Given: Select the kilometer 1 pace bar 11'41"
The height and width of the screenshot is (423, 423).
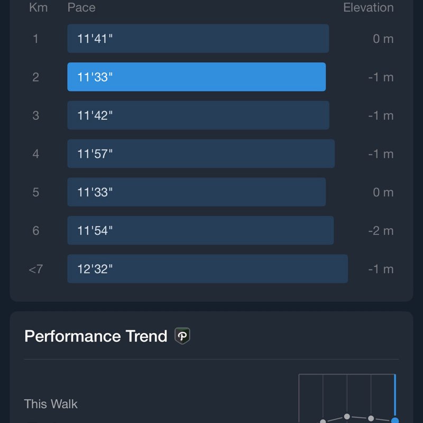Looking at the screenshot, I should click(x=198, y=39).
